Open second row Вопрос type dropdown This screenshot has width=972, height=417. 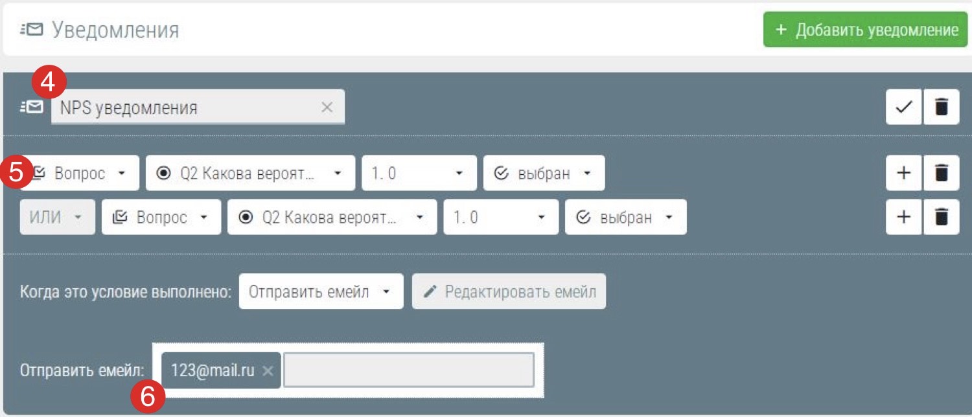point(161,218)
